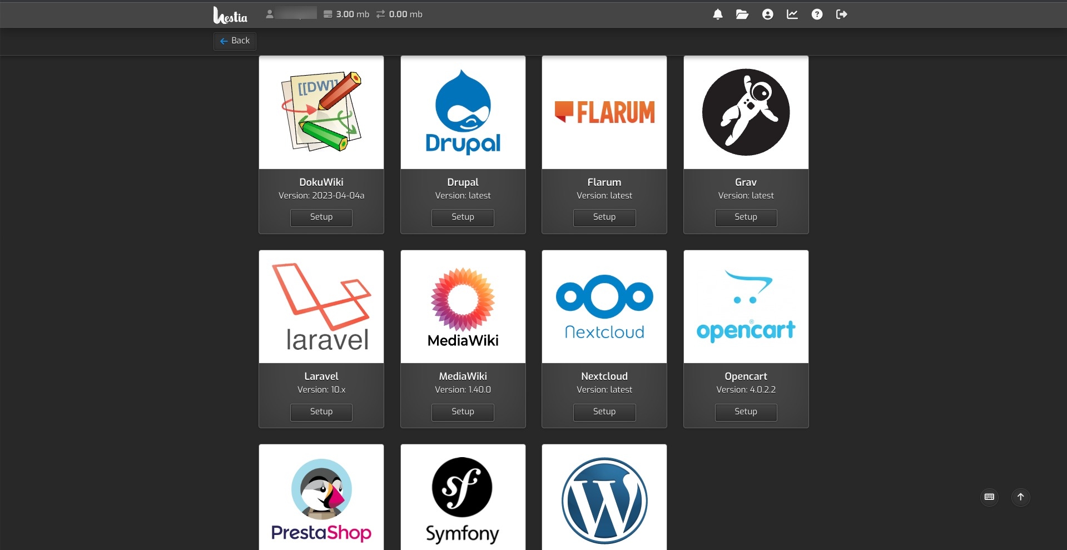
Task: Click "Version: 4.0.2.2" text
Action: click(x=746, y=390)
